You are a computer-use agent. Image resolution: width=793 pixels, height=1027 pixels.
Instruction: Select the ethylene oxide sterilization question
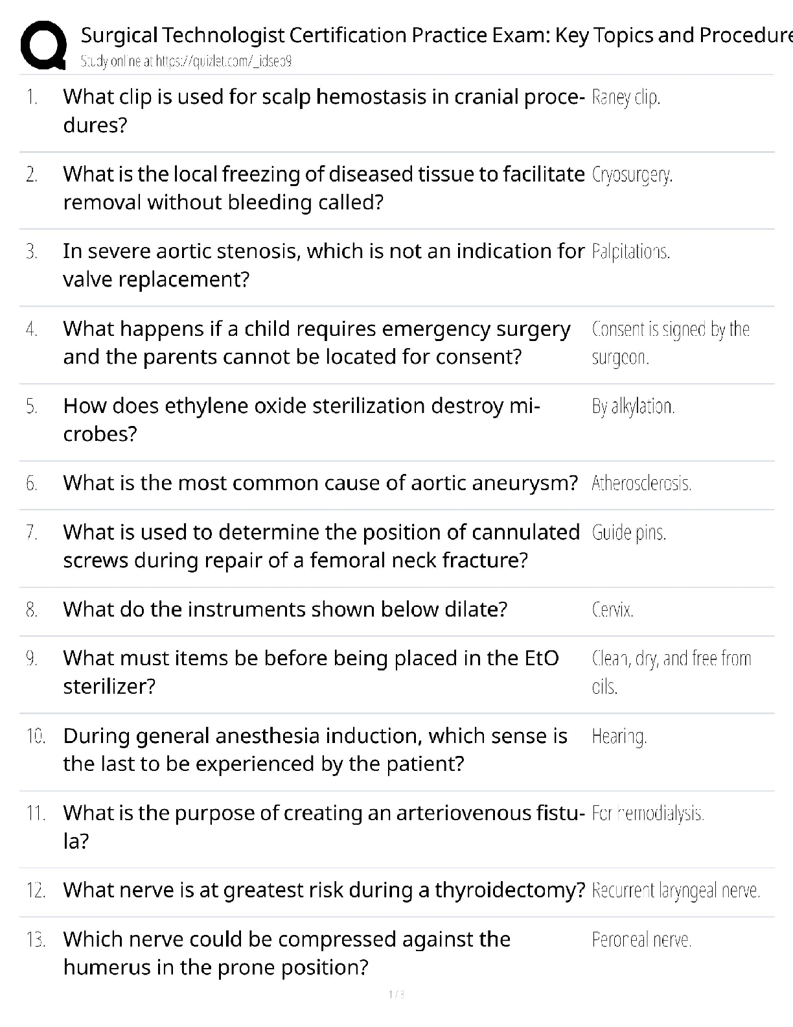click(301, 419)
